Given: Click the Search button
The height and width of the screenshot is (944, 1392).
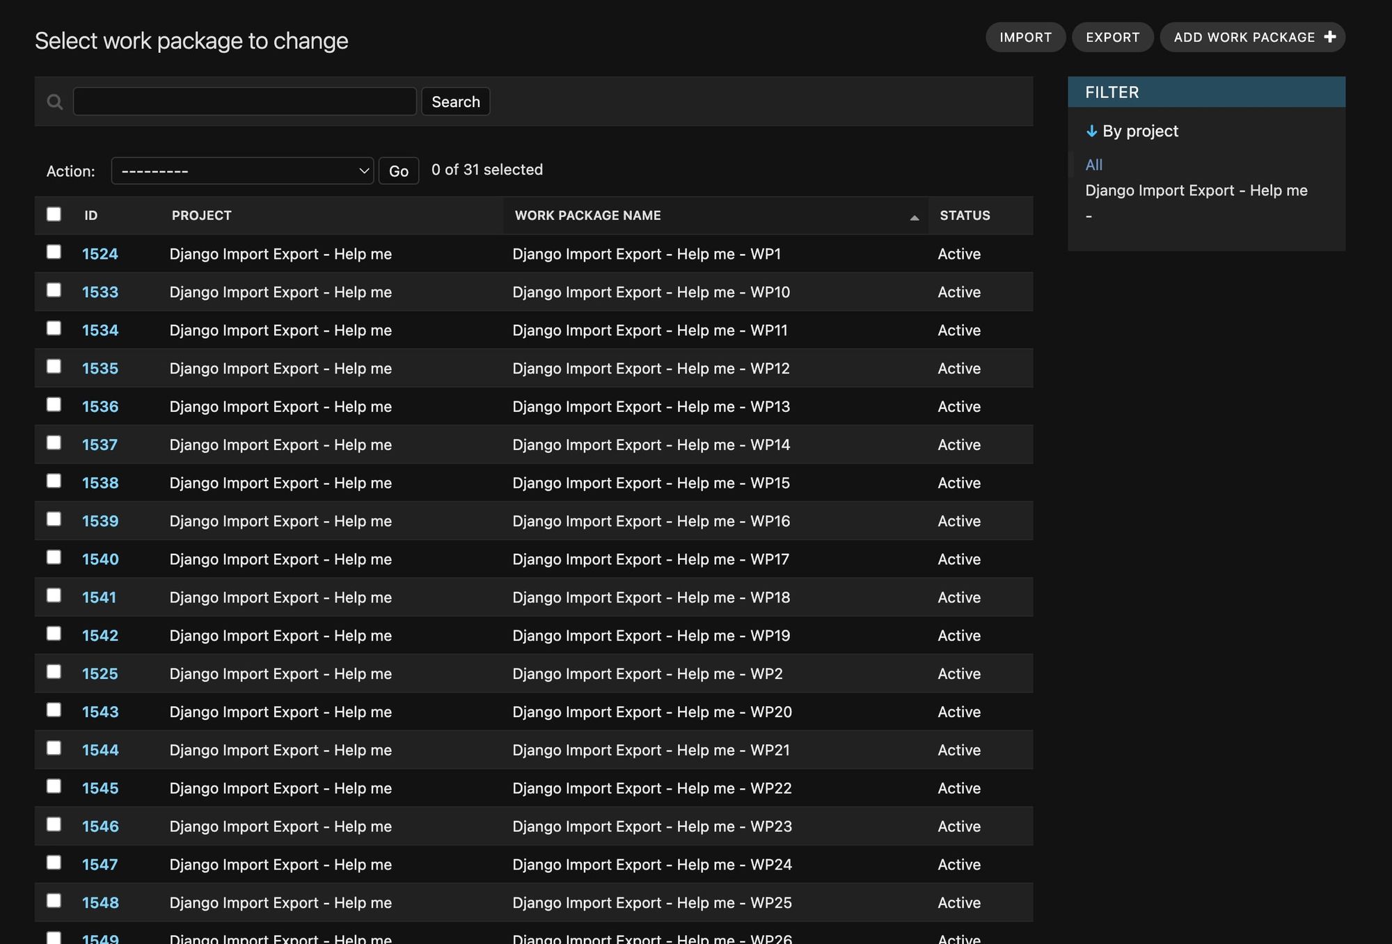Looking at the screenshot, I should pyautogui.click(x=456, y=102).
